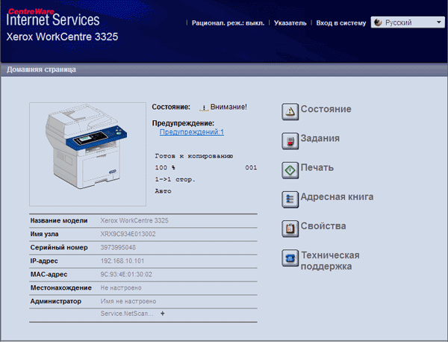Click administrator value Имя не настроено
Image resolution: width=448 pixels, height=342 pixels.
click(128, 301)
